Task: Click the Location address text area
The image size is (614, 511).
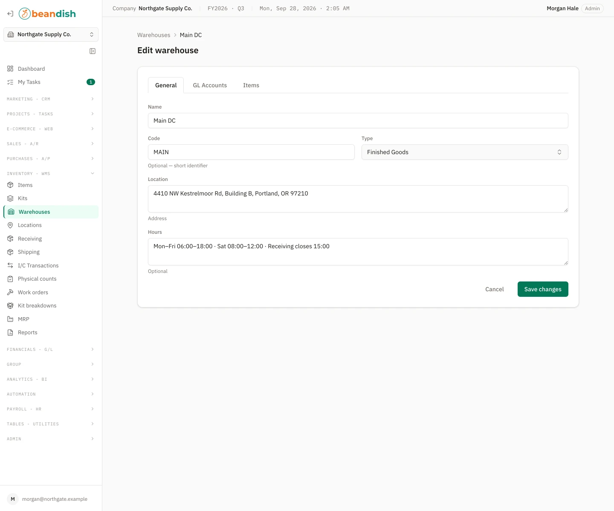Action: click(358, 199)
